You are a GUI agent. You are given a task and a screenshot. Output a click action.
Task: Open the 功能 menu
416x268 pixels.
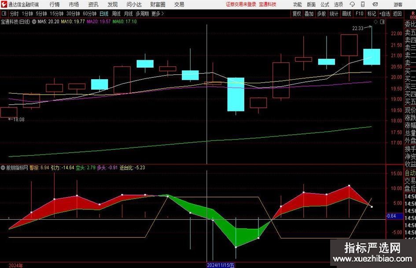(298, 4)
